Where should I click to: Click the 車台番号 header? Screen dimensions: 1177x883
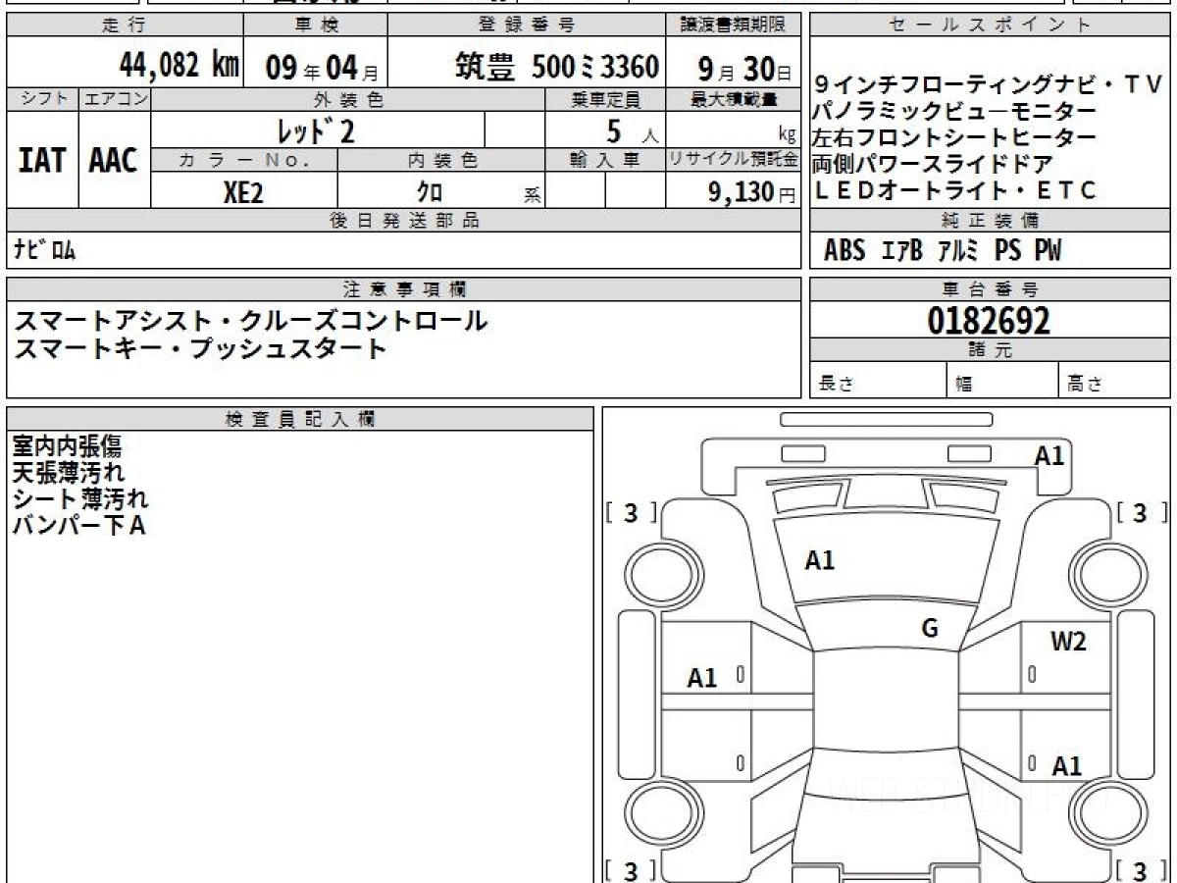point(989,289)
